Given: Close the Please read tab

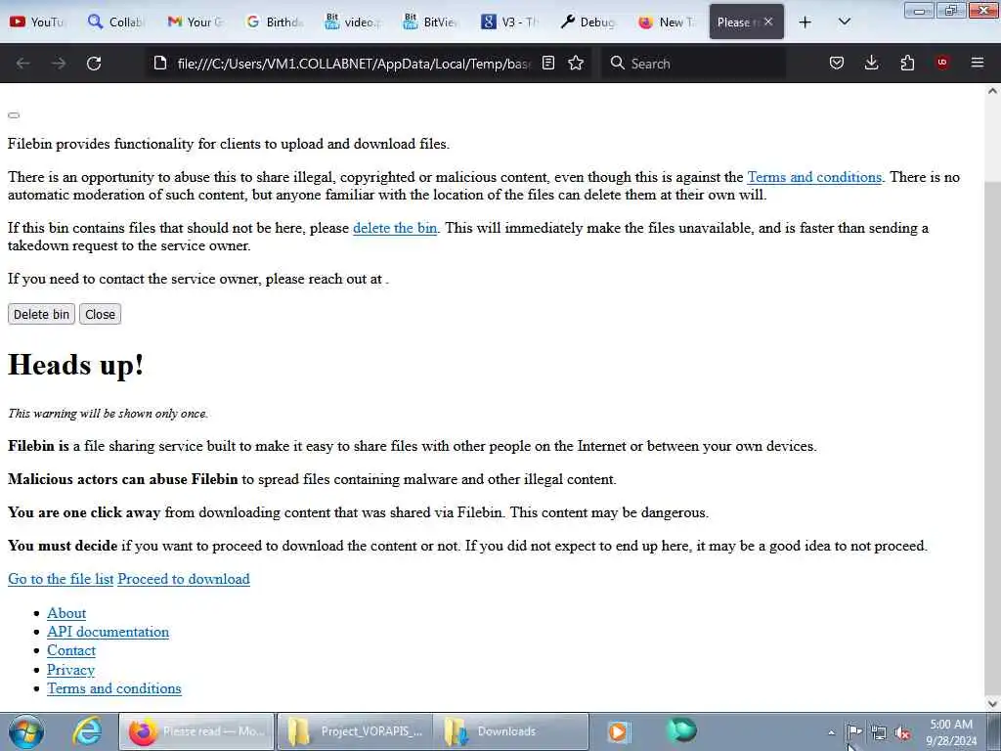Looking at the screenshot, I should coord(768,22).
